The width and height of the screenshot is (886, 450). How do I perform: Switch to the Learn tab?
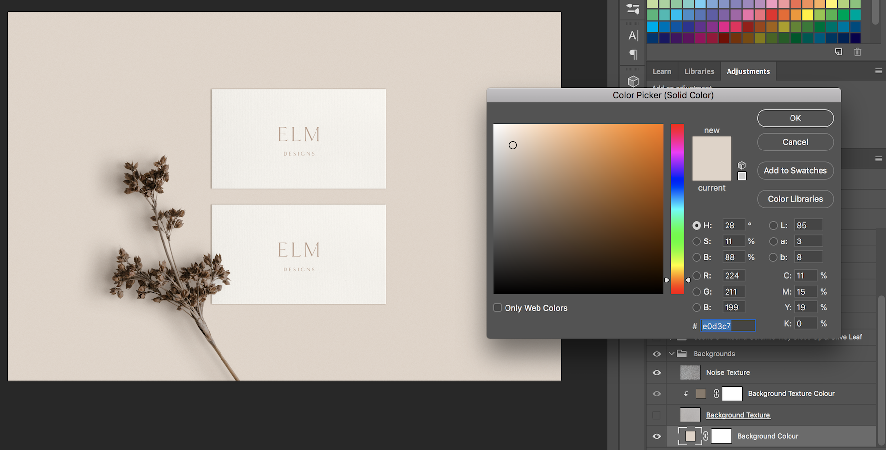click(662, 71)
